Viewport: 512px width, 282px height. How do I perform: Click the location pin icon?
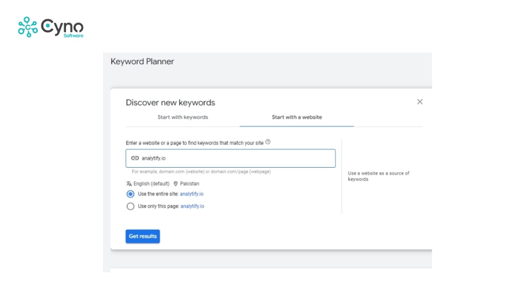pyautogui.click(x=176, y=184)
